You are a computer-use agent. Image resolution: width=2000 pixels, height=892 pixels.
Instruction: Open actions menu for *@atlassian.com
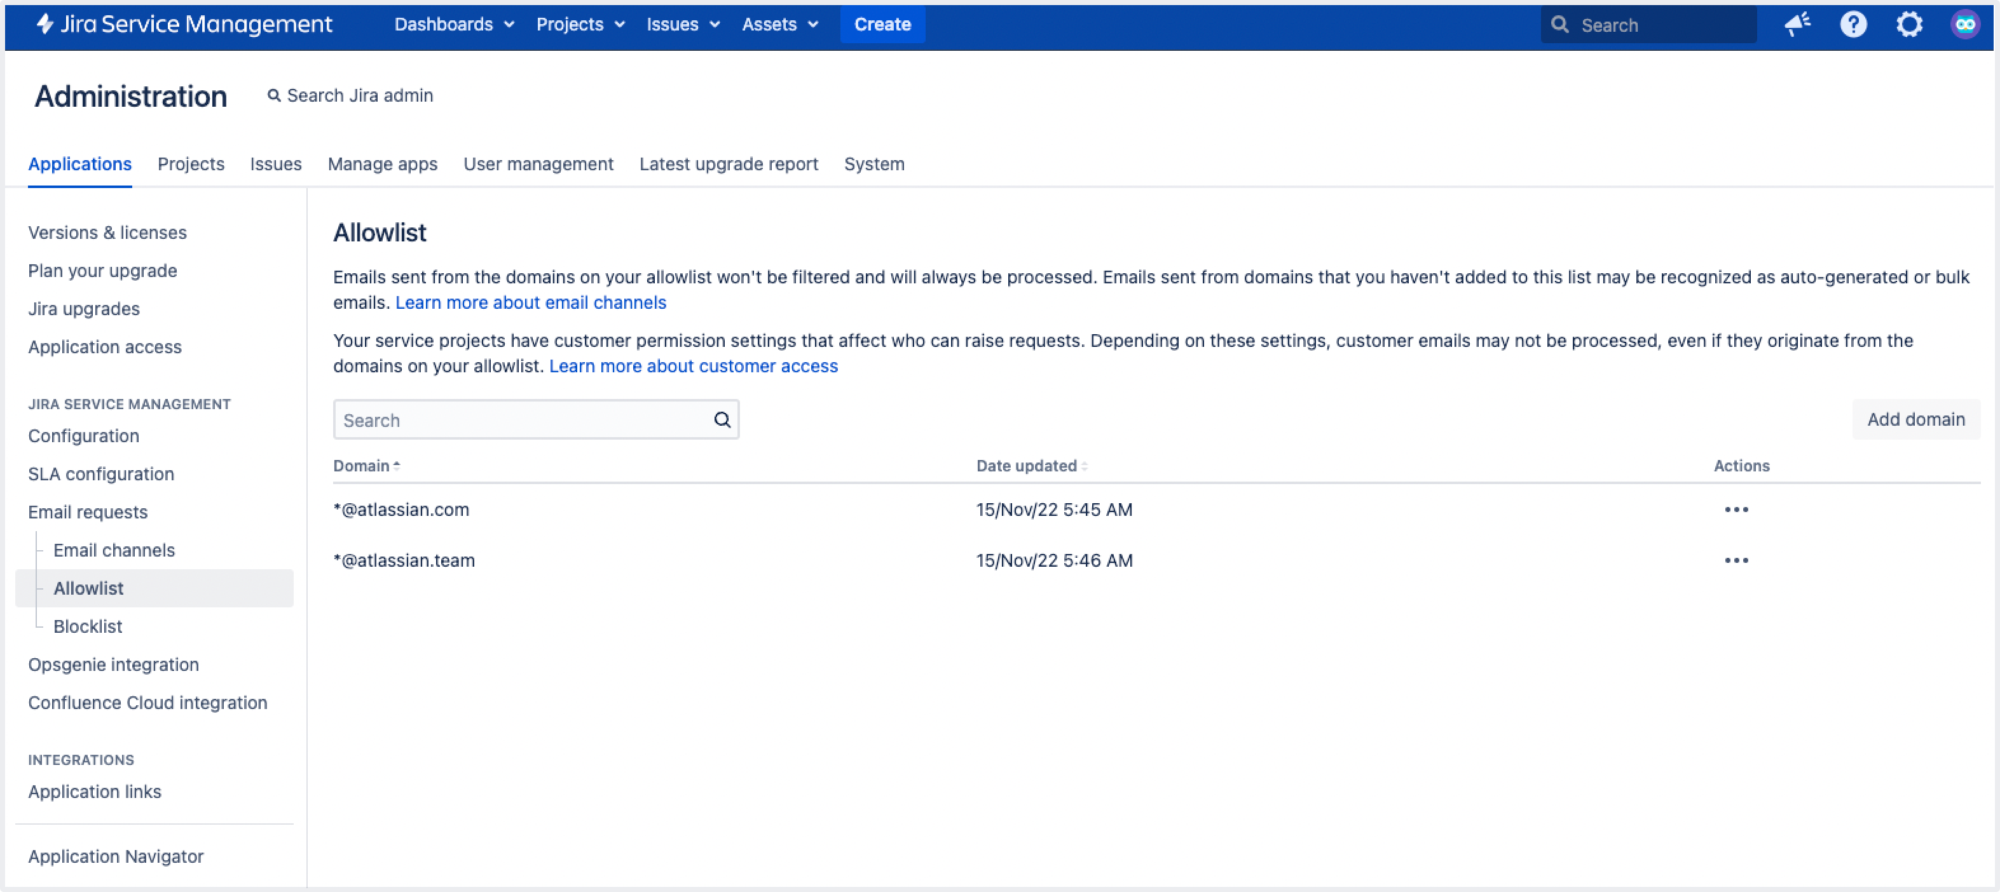[1736, 510]
